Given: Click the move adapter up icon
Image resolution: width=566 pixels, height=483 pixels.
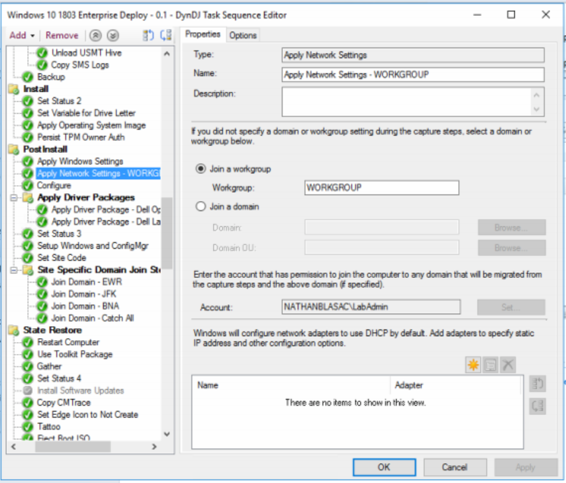Looking at the screenshot, I should (538, 384).
